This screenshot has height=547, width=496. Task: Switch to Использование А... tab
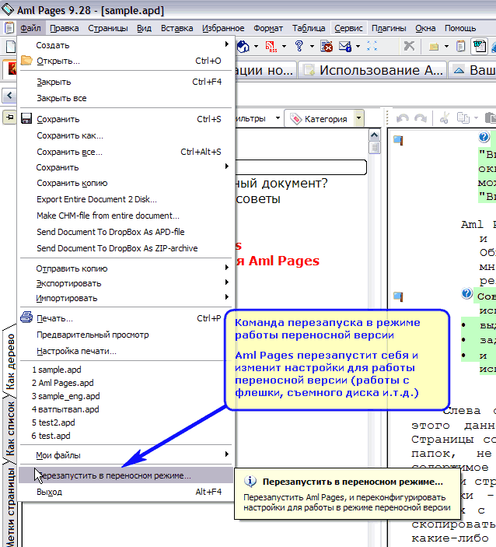(x=372, y=70)
